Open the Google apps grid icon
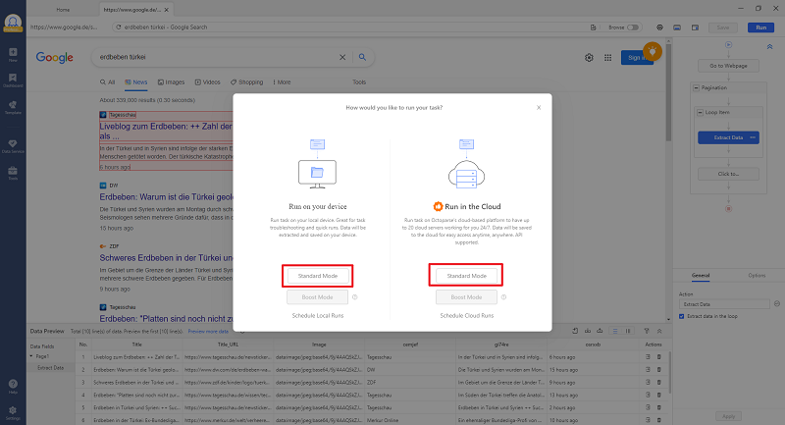785x425 pixels. [607, 58]
